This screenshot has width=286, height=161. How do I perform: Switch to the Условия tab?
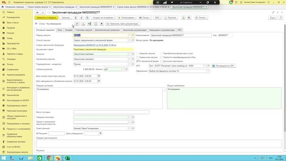point(69,30)
